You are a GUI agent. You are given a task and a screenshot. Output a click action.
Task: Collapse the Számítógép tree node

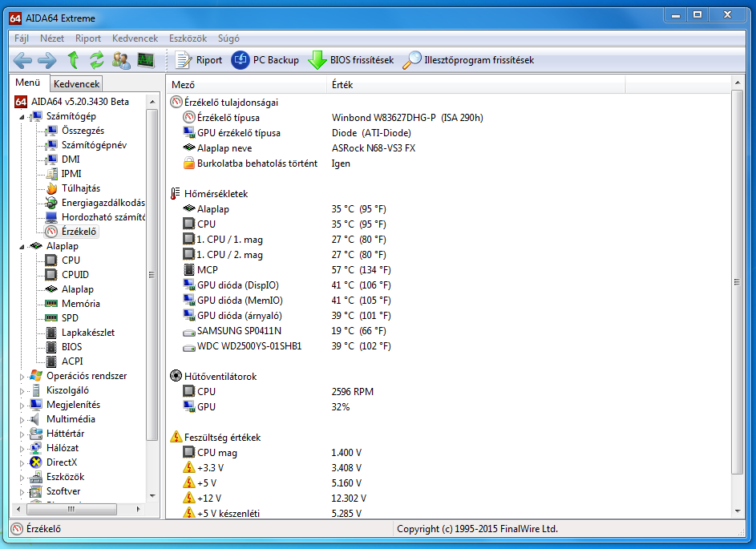pyautogui.click(x=22, y=117)
